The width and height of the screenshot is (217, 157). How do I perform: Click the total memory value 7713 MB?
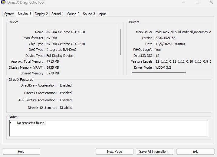[53, 61]
